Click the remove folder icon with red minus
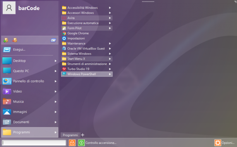Image resolution: width=237 pixels, height=147 pixels. (x=15, y=40)
